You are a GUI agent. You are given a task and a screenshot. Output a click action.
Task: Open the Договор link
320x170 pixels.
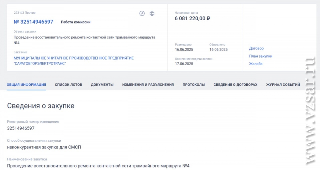click(x=256, y=48)
